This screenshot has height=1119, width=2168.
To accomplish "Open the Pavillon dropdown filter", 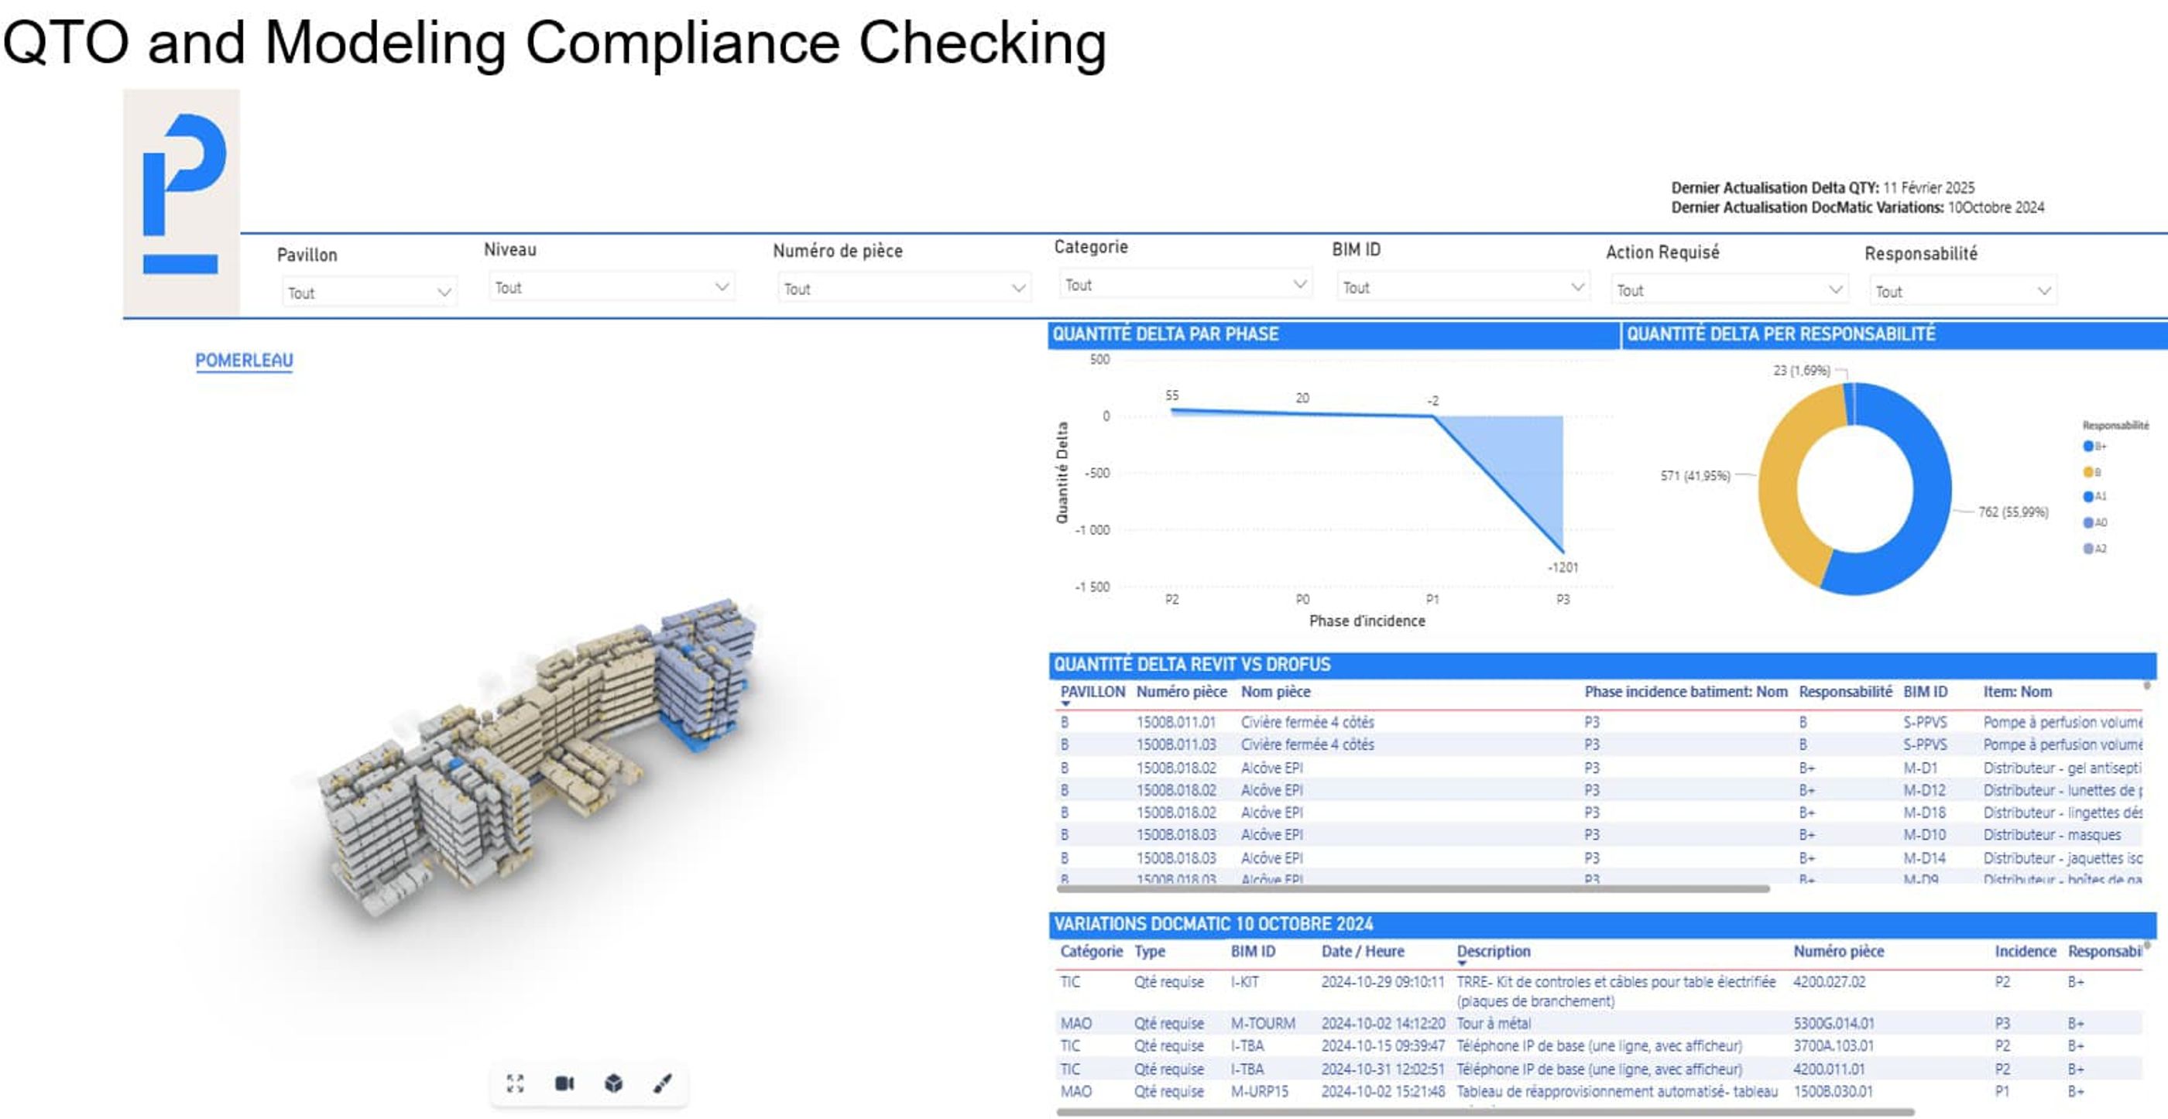I will pos(369,292).
